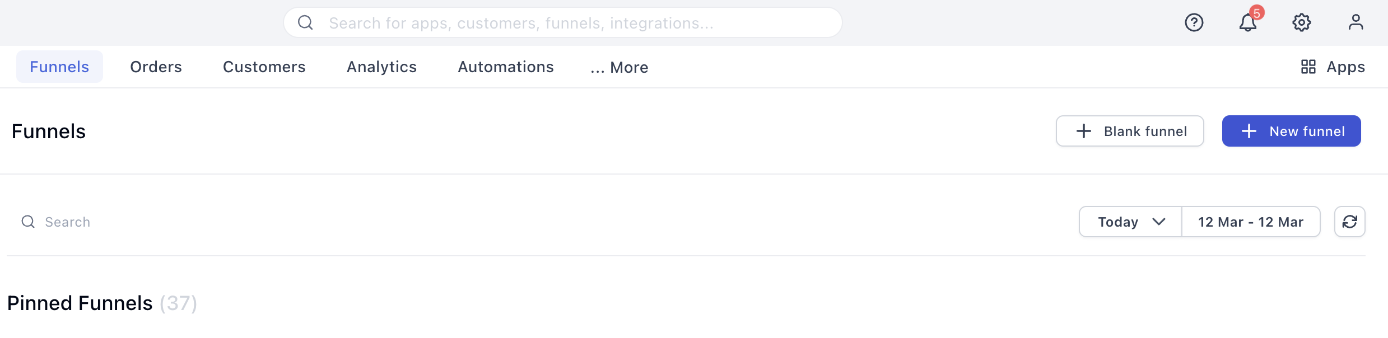Viewport: 1388px width, 338px height.
Task: Expand the Today date range dropdown
Action: (x=1130, y=222)
